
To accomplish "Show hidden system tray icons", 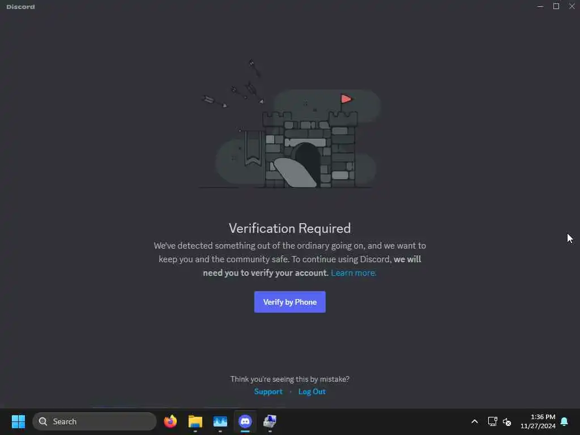I will pos(475,421).
